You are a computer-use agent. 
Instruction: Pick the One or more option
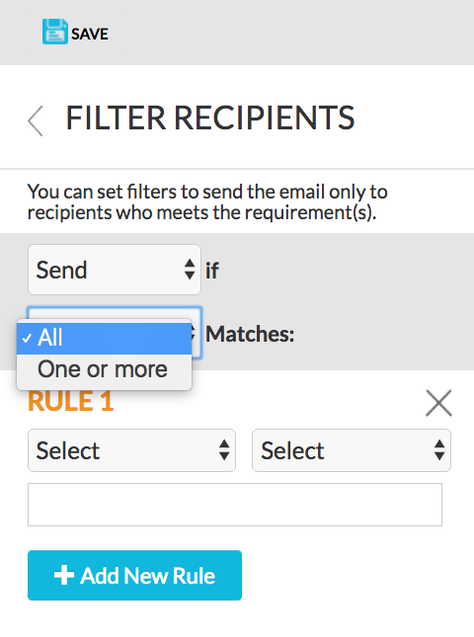tap(104, 369)
